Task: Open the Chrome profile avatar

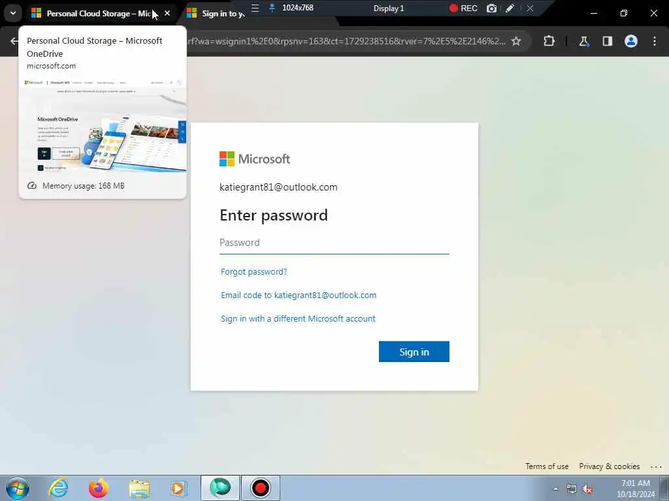Action: point(631,41)
